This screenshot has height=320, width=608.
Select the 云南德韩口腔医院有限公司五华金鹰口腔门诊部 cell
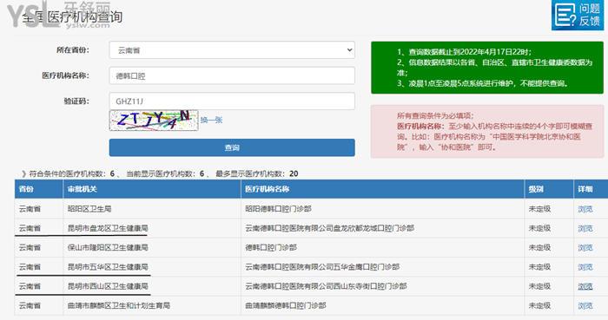click(x=383, y=267)
